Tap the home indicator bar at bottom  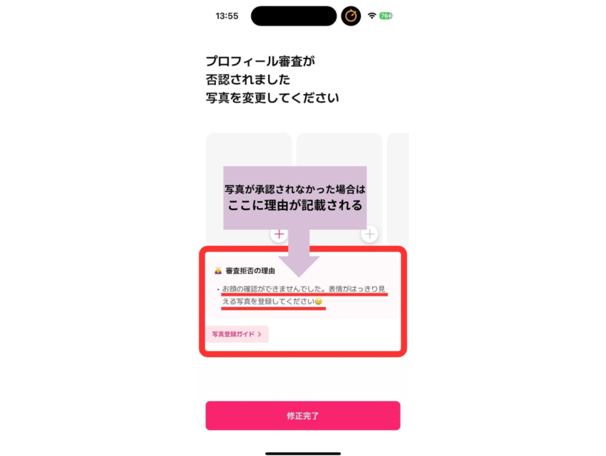coord(303,454)
